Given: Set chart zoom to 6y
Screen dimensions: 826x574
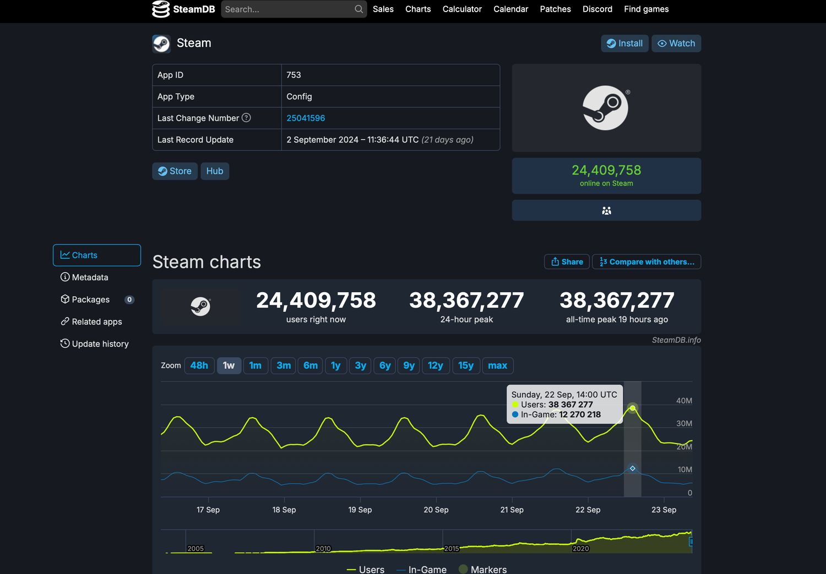Looking at the screenshot, I should [x=385, y=365].
